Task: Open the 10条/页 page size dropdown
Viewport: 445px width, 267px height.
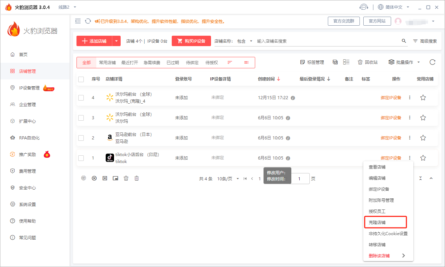Action: (x=228, y=179)
